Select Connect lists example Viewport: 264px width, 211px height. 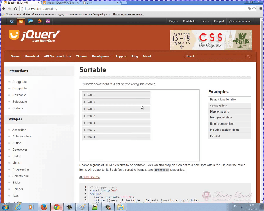pyautogui.click(x=230, y=106)
